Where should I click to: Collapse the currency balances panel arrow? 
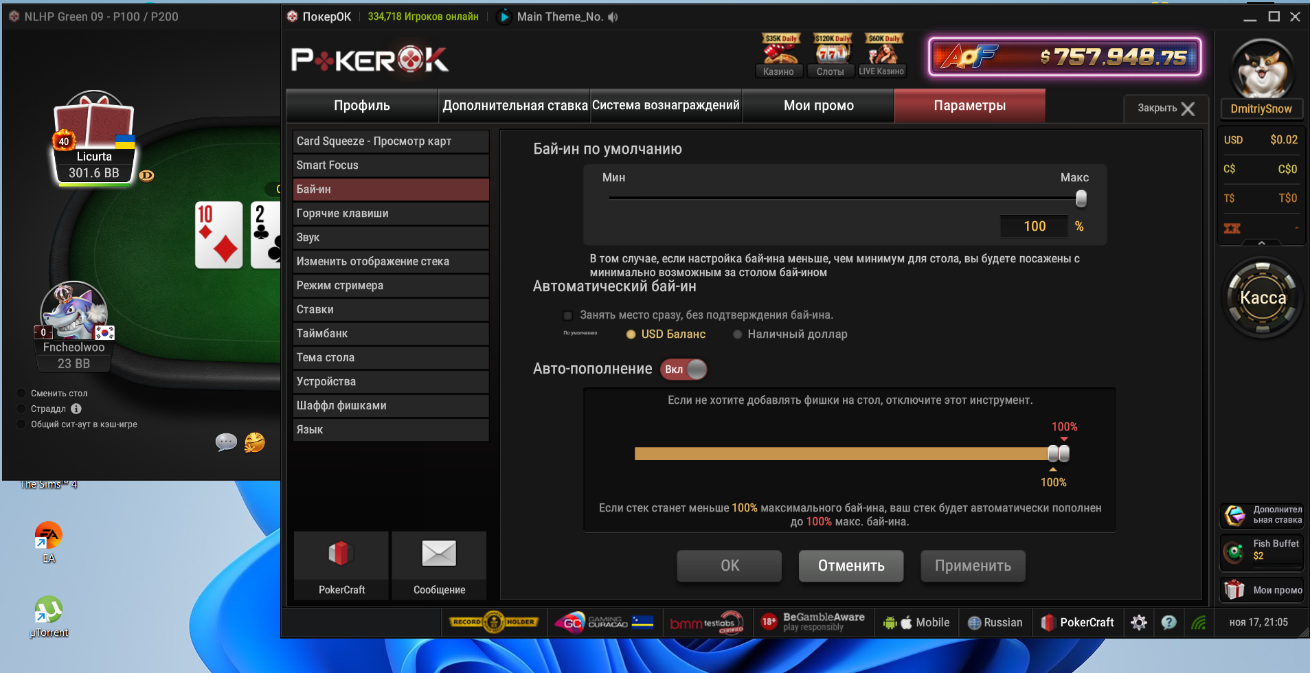tap(1262, 243)
